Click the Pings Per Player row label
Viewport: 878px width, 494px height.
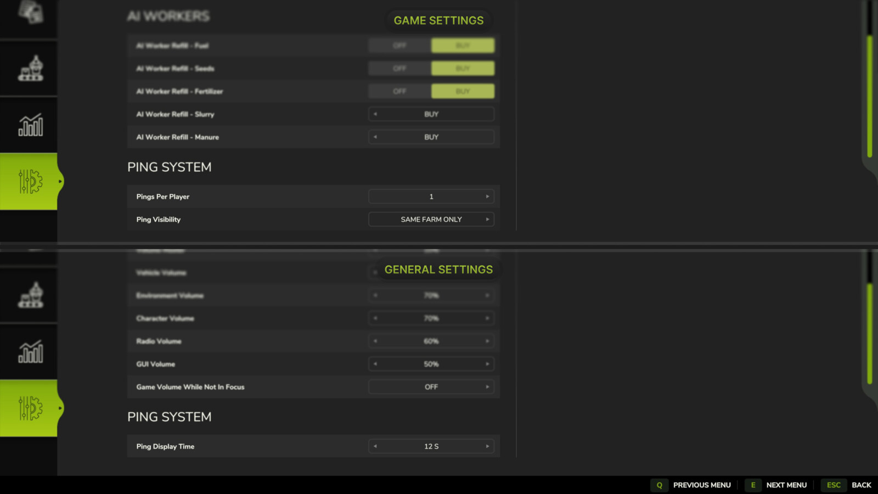(163, 197)
